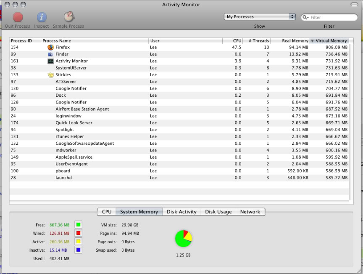Image resolution: width=363 pixels, height=274 pixels.
Task: Click Firefox's 908.09 MB virtual memory value
Action: pyautogui.click(x=337, y=47)
